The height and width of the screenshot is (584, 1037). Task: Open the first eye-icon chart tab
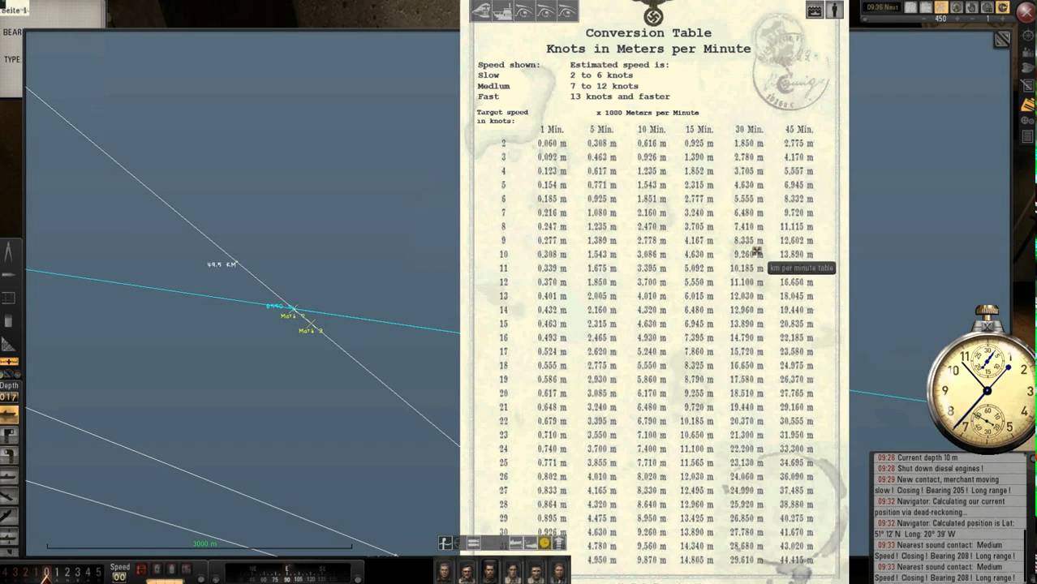click(524, 11)
